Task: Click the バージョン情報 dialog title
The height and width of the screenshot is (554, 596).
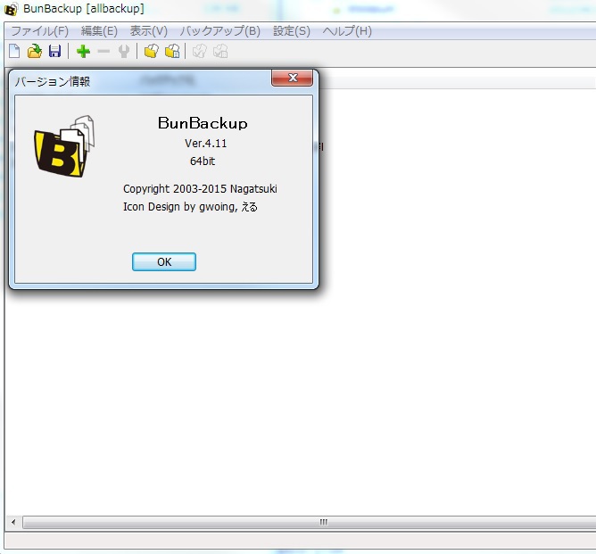Action: [x=53, y=81]
